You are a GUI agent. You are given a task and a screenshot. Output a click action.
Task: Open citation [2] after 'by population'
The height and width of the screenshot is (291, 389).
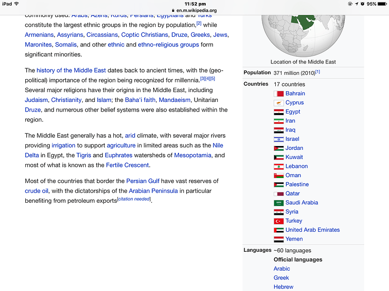coord(199,23)
